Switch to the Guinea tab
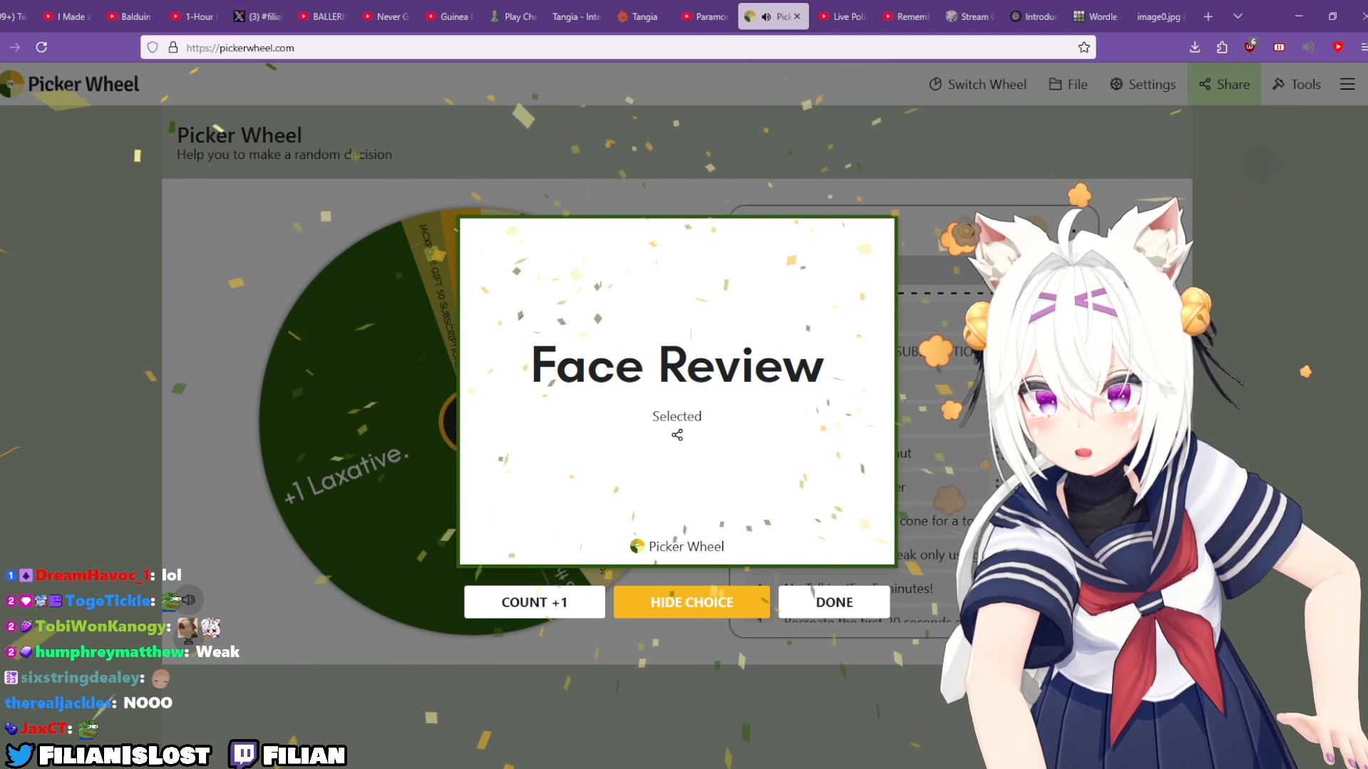Viewport: 1368px width, 769px height. 450,16
